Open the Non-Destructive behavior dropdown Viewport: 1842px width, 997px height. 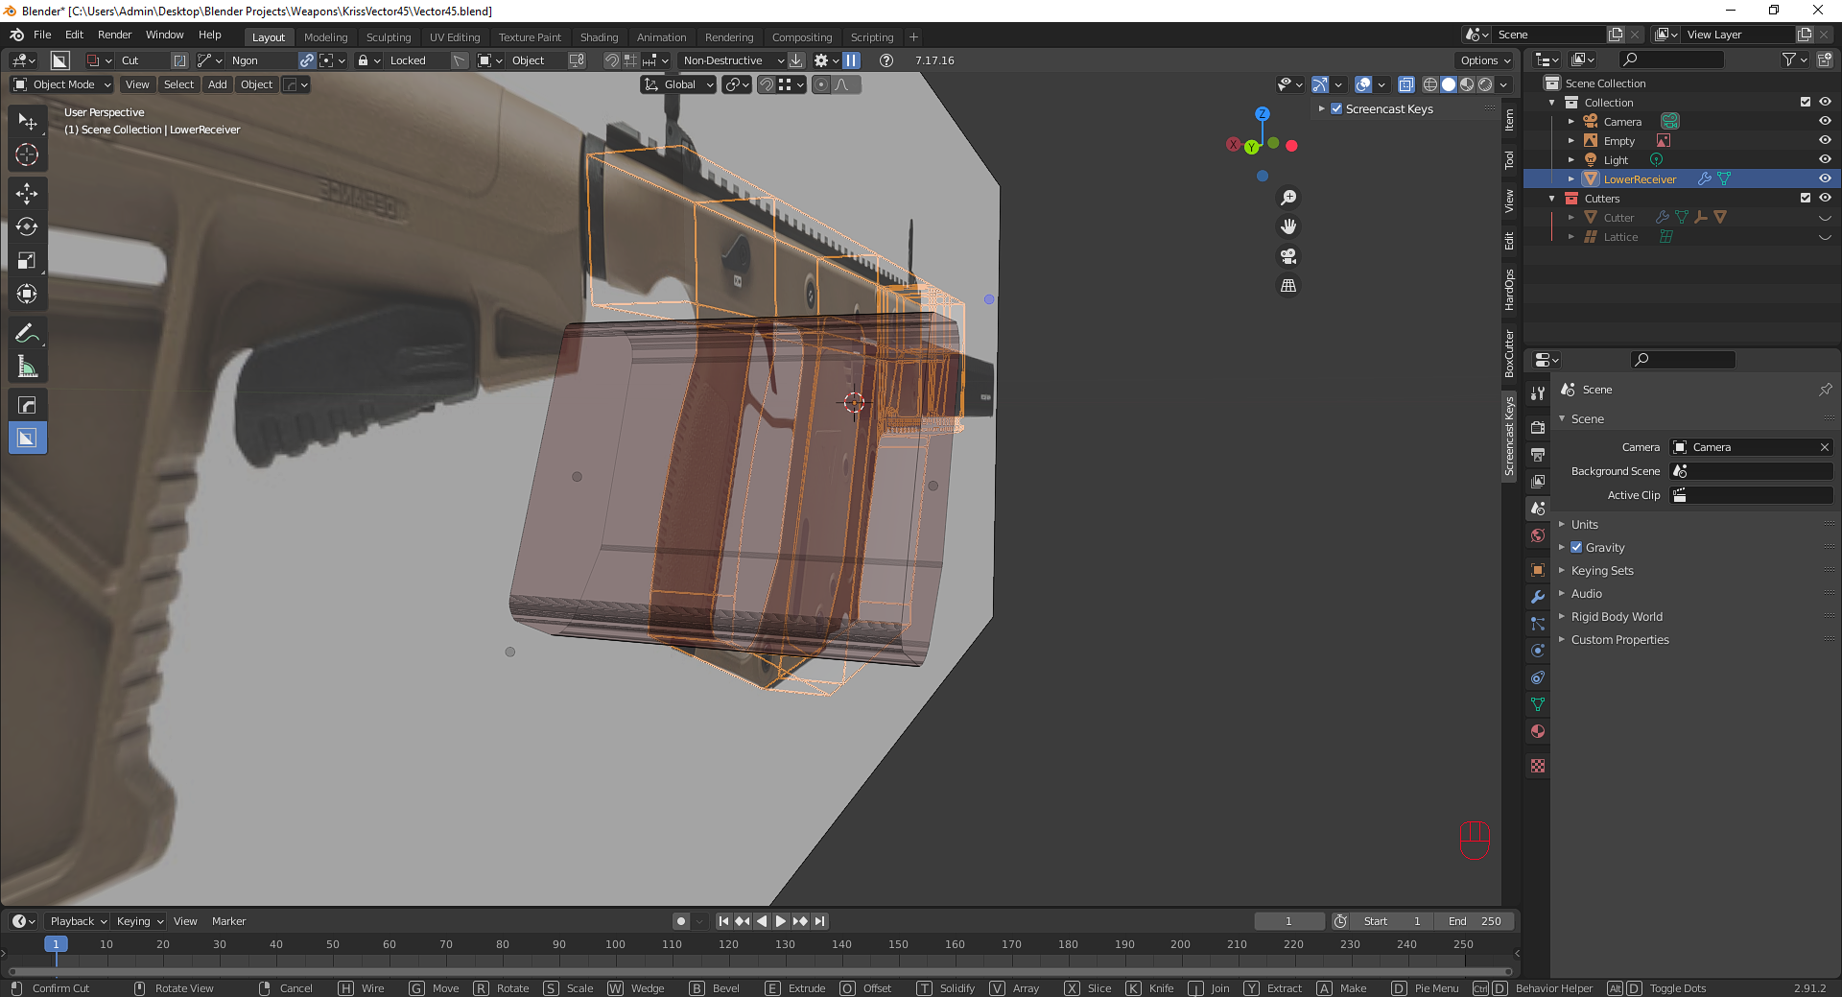coord(733,60)
